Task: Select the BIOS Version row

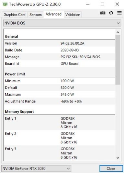Action: [x=60, y=43]
